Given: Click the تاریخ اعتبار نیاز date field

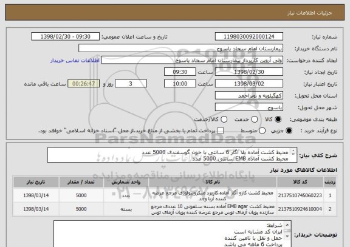Looking at the screenshot, I should pos(249,84).
